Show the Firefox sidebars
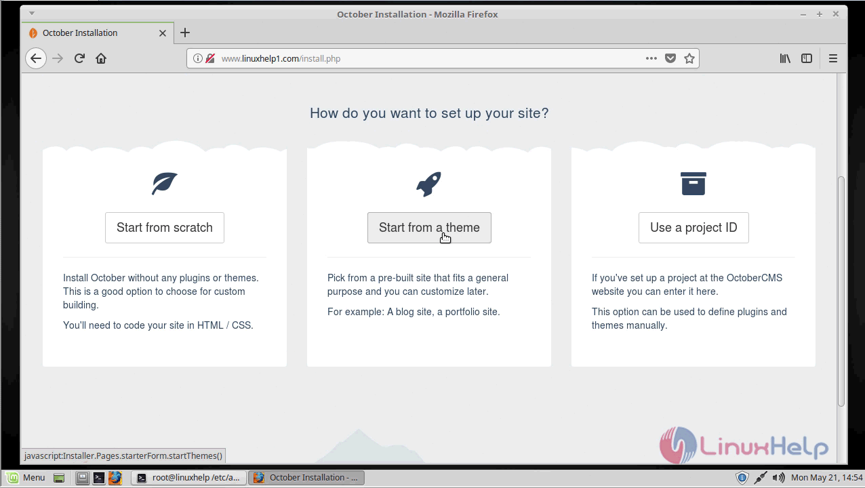 point(807,58)
